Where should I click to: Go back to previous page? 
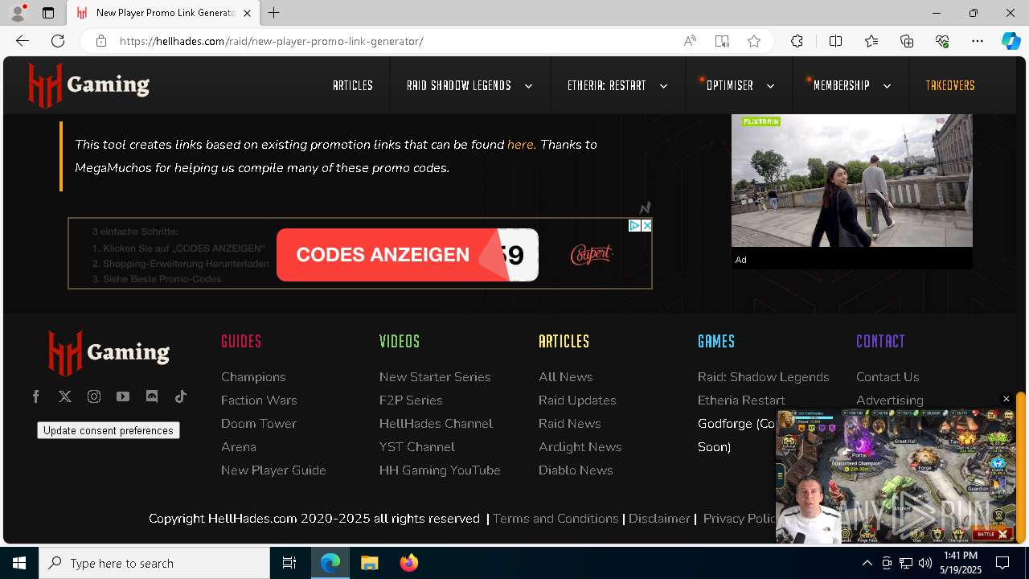(23, 41)
